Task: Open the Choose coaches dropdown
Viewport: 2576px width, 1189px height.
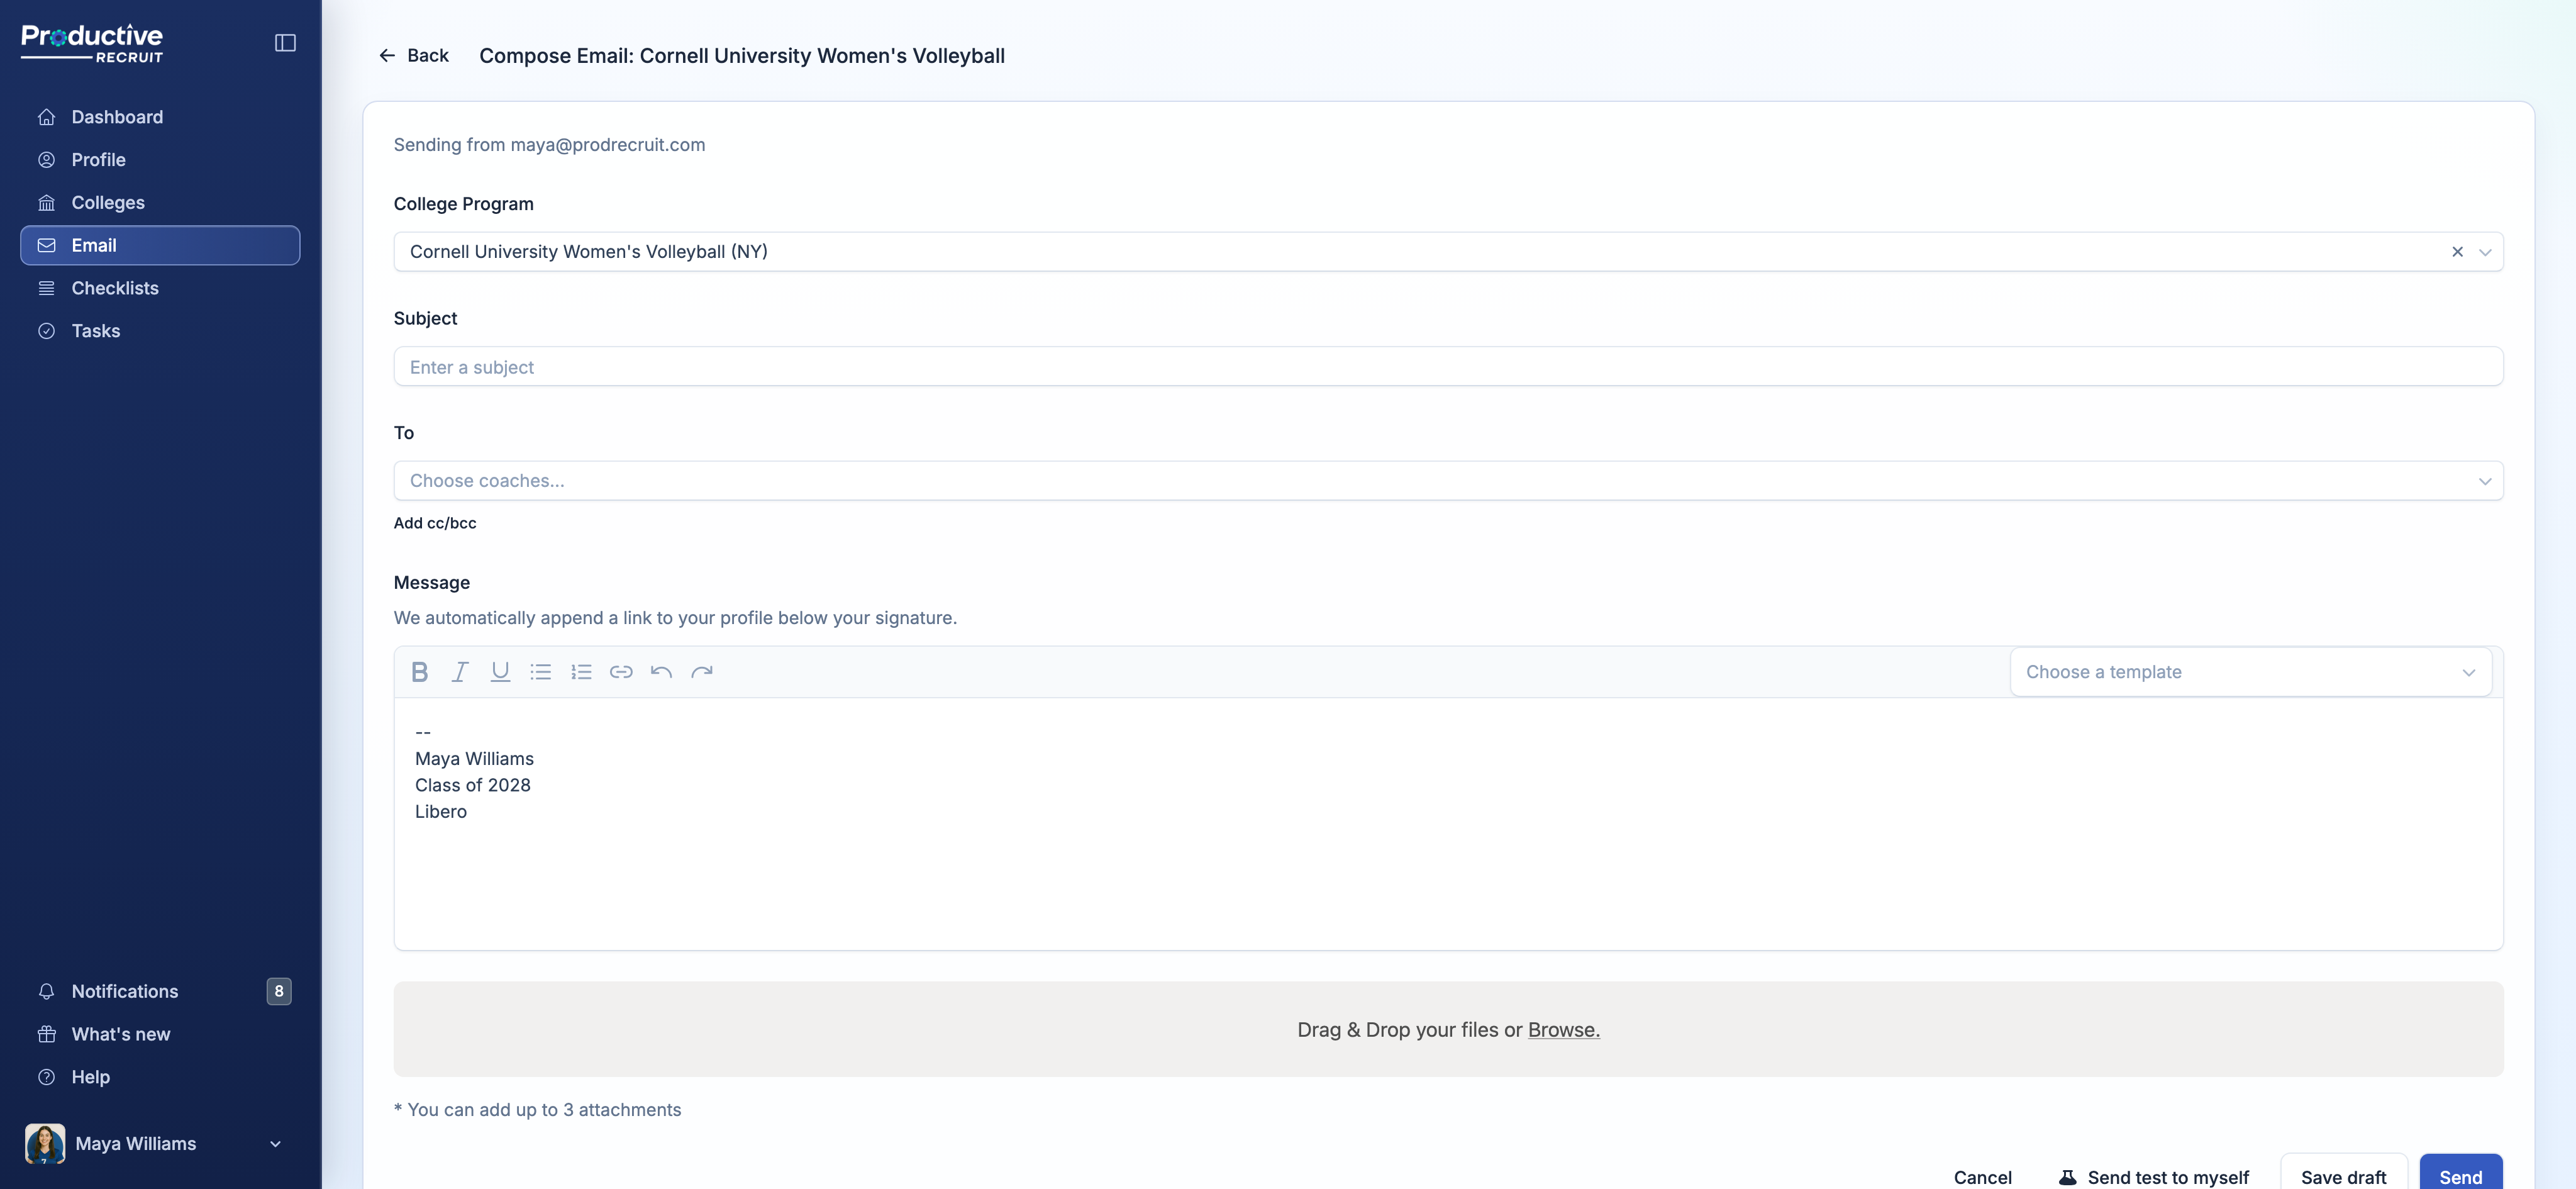Action: (1448, 481)
